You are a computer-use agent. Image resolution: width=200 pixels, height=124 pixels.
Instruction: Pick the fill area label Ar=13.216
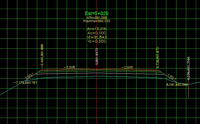click(97, 29)
